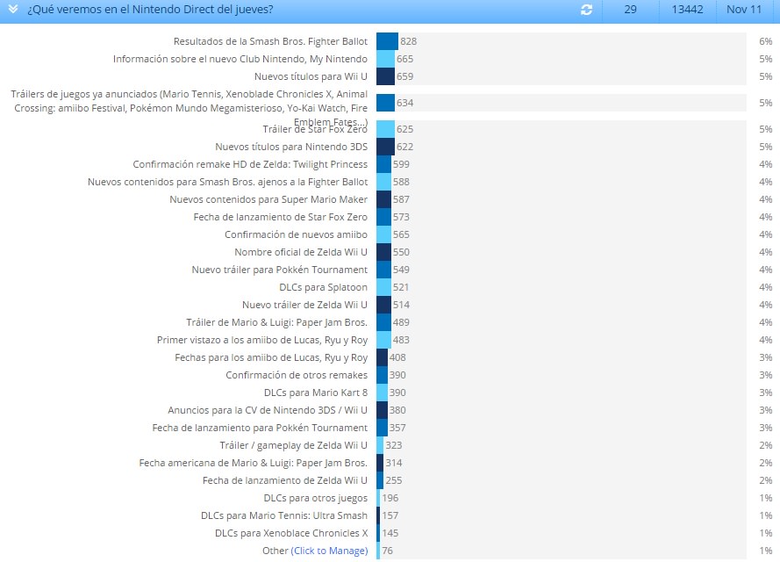
Task: Open the Click to Manage link
Action: click(x=329, y=551)
